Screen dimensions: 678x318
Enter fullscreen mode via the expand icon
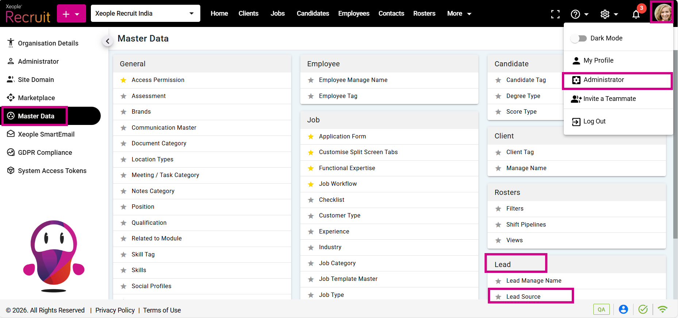555,14
